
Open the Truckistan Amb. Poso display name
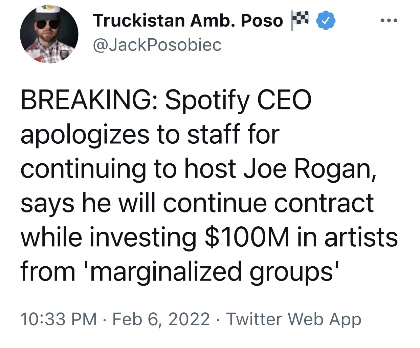point(188,21)
